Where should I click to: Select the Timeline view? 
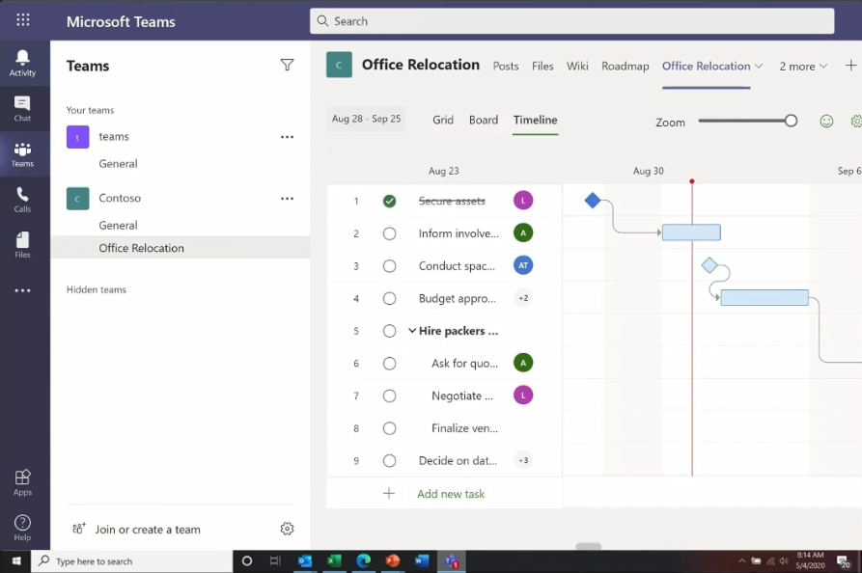tap(536, 120)
